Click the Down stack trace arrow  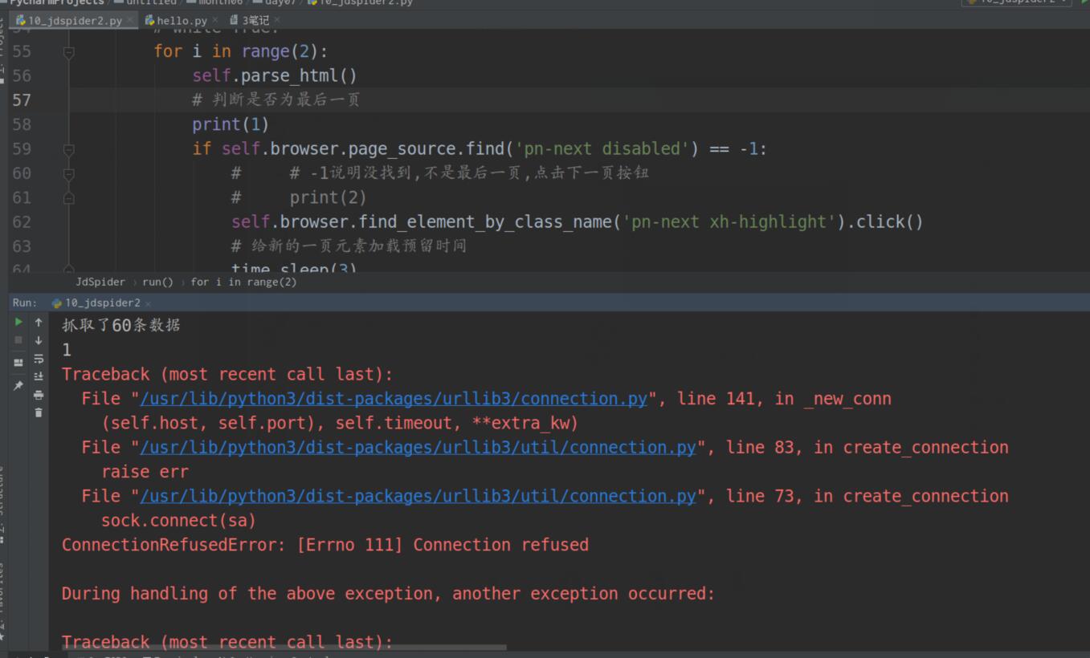click(x=38, y=340)
